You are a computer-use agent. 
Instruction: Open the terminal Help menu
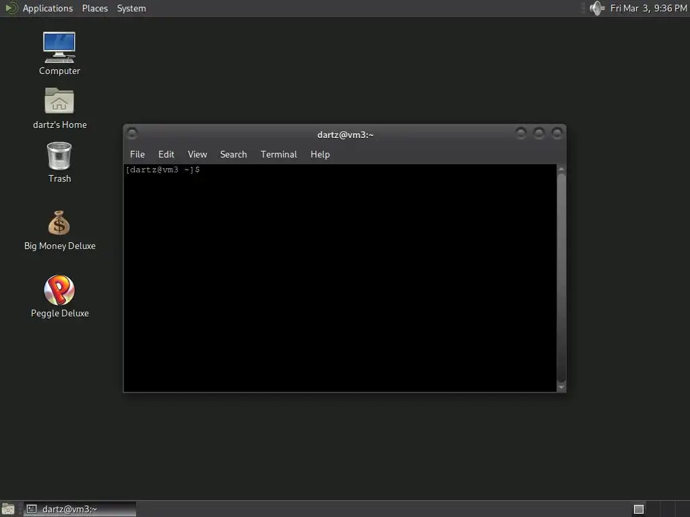pos(320,154)
